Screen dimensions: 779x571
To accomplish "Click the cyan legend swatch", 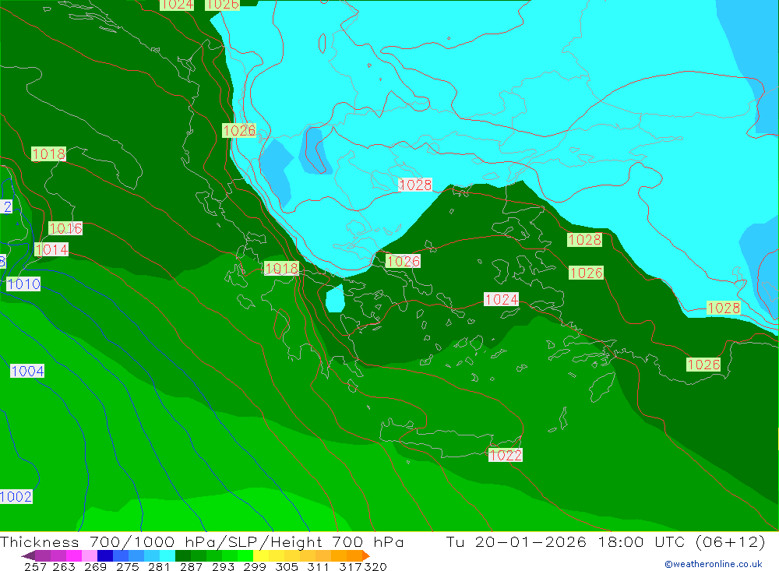I will [x=167, y=555].
